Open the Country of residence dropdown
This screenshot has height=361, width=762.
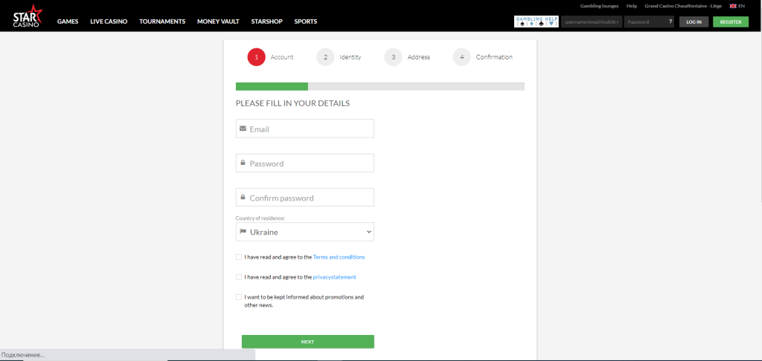(x=304, y=232)
